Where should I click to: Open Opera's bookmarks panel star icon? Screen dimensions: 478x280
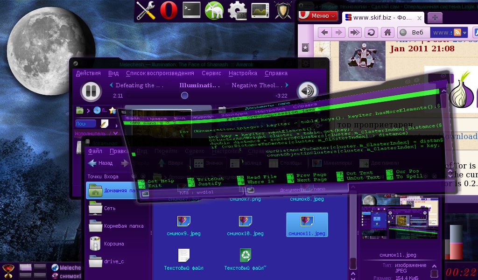(305, 48)
